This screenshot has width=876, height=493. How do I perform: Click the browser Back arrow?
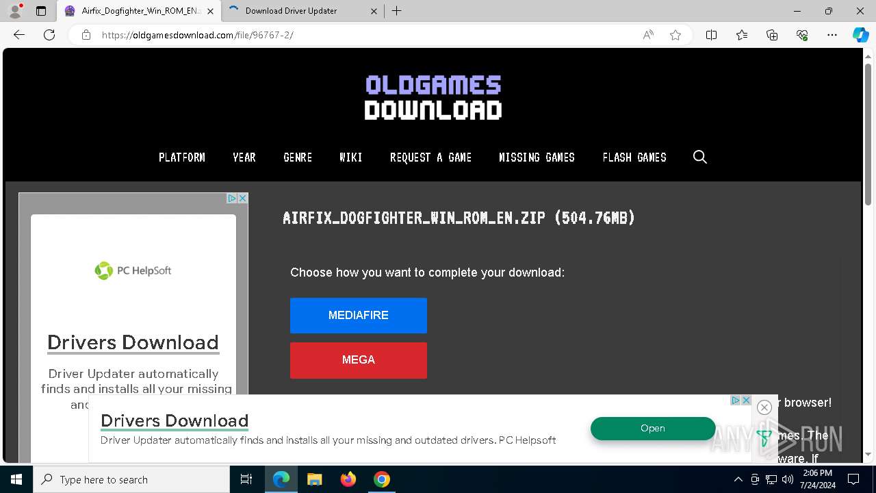tap(19, 35)
